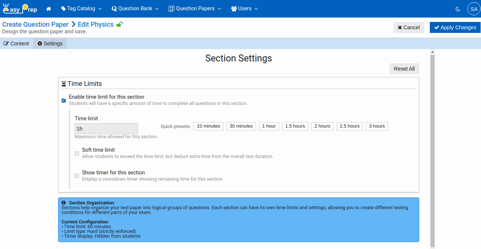
Task: Click the Home icon in navigation bar
Action: (x=49, y=8)
